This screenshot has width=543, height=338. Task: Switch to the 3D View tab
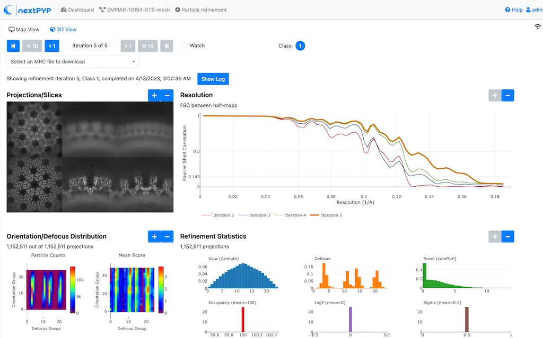coord(63,30)
